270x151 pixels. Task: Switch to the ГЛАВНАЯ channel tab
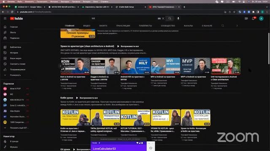coord(70,26)
